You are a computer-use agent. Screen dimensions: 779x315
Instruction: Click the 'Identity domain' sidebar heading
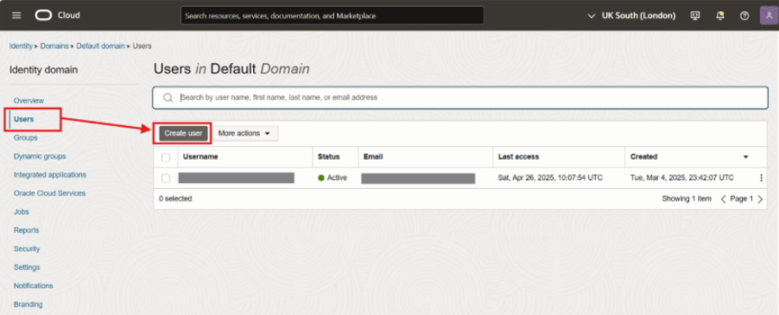click(x=44, y=70)
